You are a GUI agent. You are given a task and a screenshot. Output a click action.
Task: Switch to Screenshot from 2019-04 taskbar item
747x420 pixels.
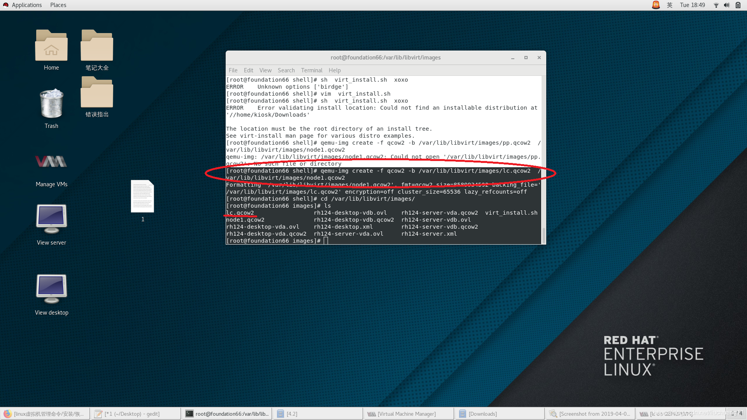[591, 414]
